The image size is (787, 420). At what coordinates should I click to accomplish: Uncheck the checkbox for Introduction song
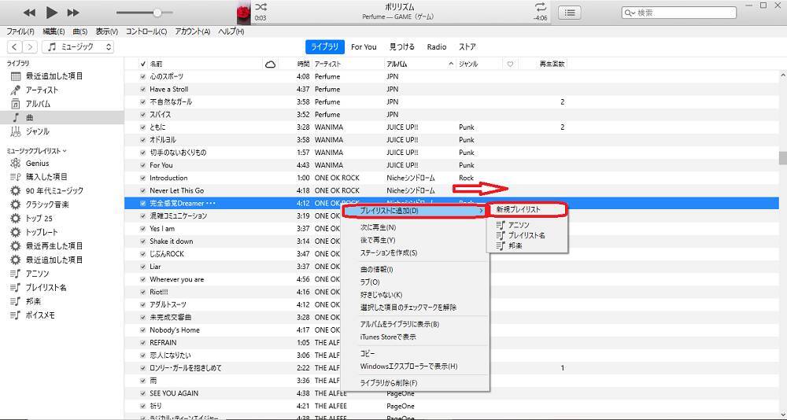(142, 178)
